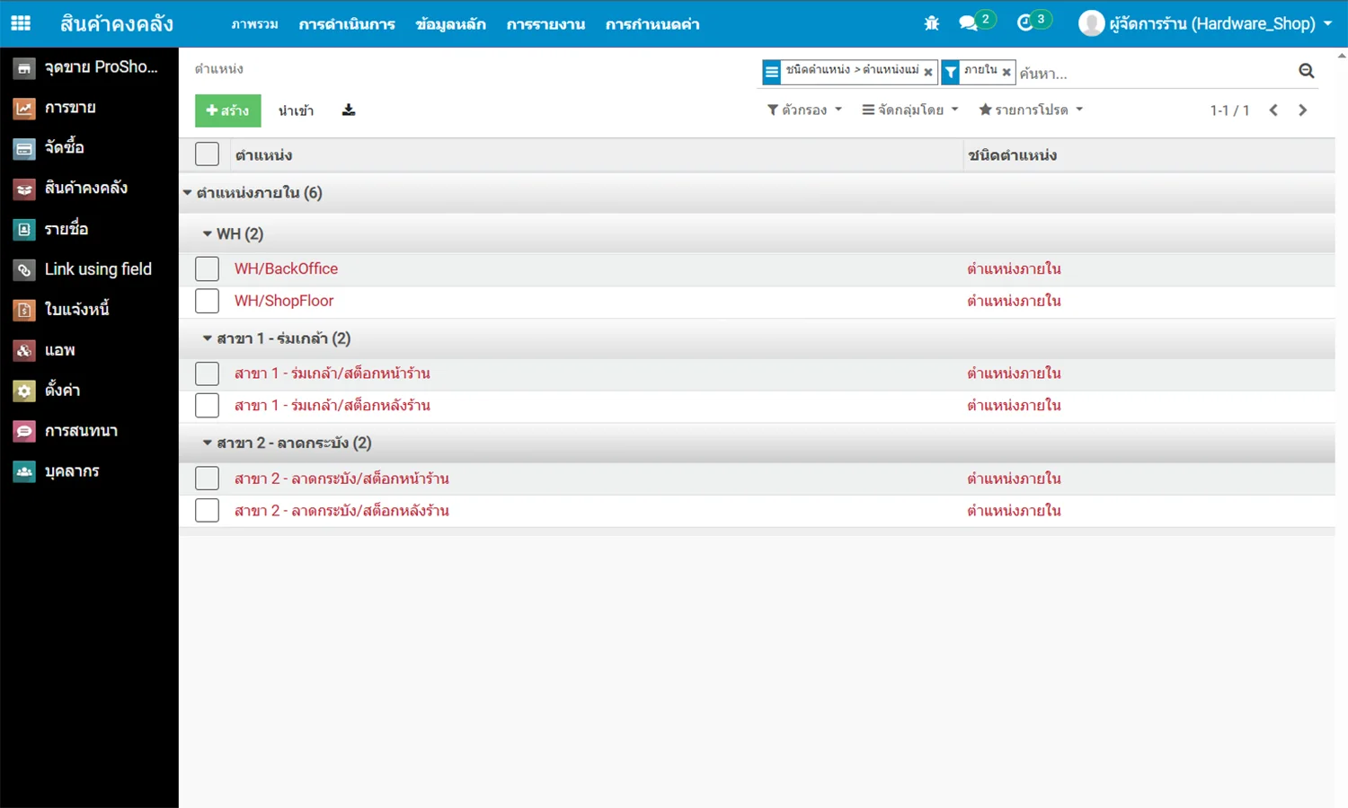Open the activities clock icon
The height and width of the screenshot is (808, 1348).
pyautogui.click(x=1024, y=23)
